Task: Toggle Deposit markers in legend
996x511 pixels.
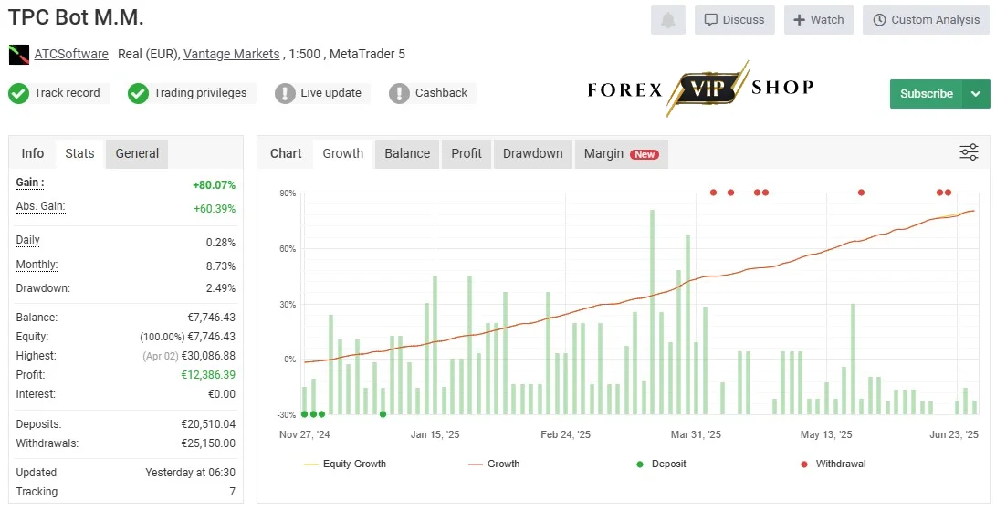Action: [661, 464]
